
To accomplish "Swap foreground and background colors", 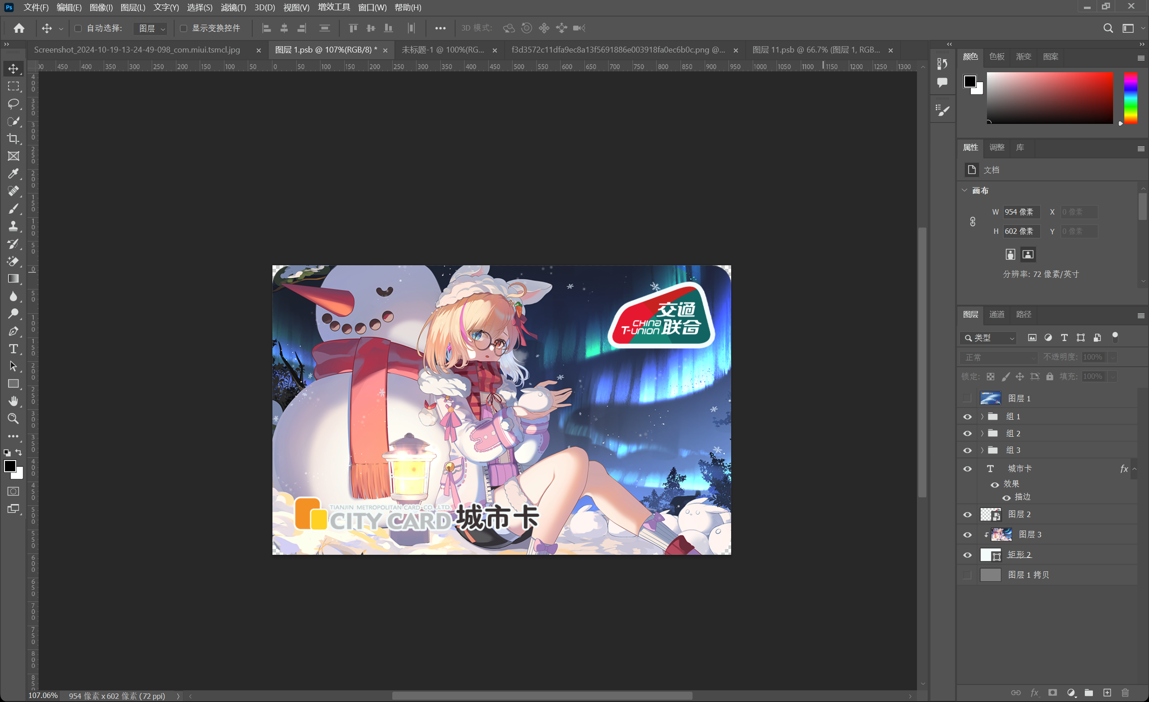I will click(19, 452).
